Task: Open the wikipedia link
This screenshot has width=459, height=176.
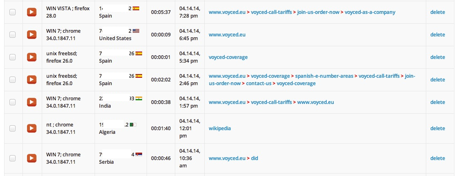Action: pos(219,128)
